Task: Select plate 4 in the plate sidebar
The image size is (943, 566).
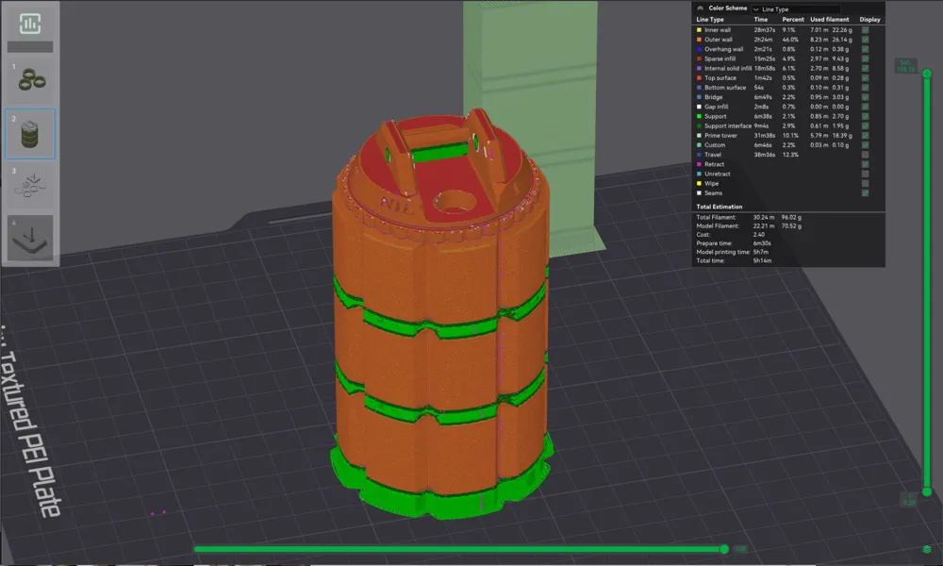Action: (33, 238)
